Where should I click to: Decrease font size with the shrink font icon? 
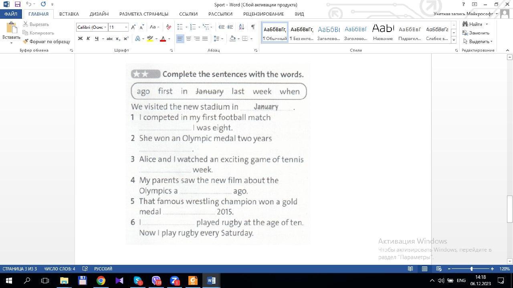(142, 27)
